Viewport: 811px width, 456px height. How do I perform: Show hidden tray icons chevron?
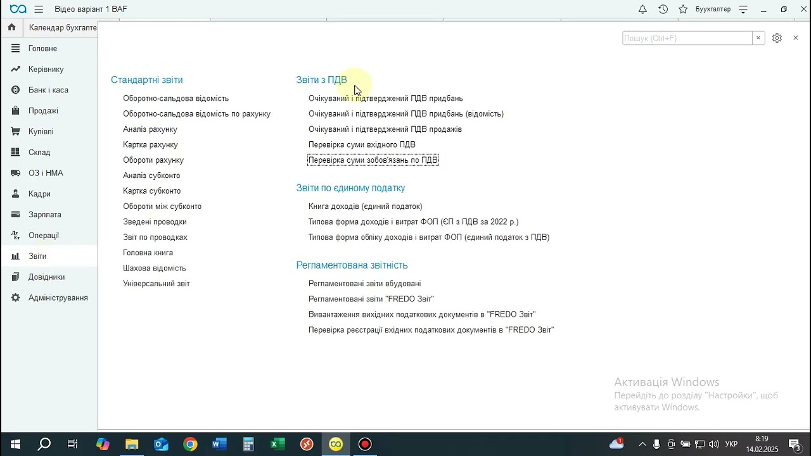pyautogui.click(x=642, y=445)
